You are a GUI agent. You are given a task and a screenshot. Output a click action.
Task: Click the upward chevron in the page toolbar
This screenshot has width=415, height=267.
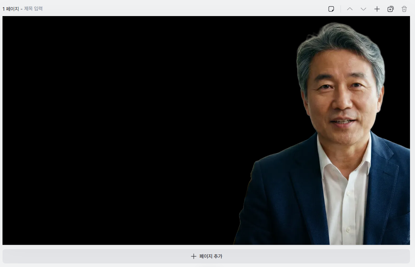pyautogui.click(x=350, y=9)
